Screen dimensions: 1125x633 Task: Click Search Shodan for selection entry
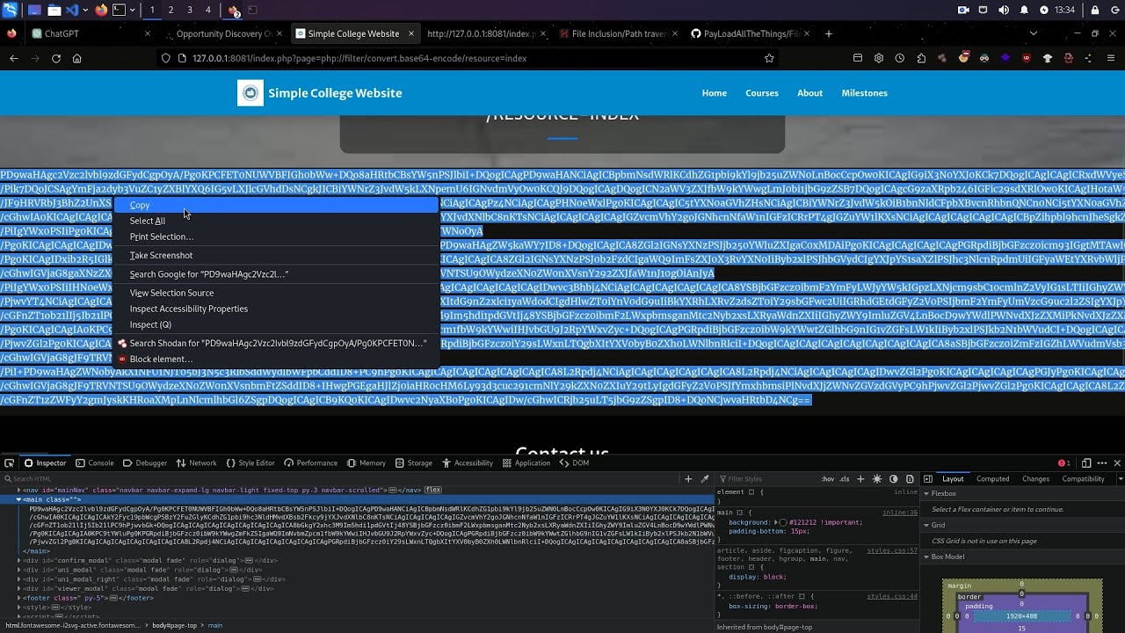pos(276,343)
